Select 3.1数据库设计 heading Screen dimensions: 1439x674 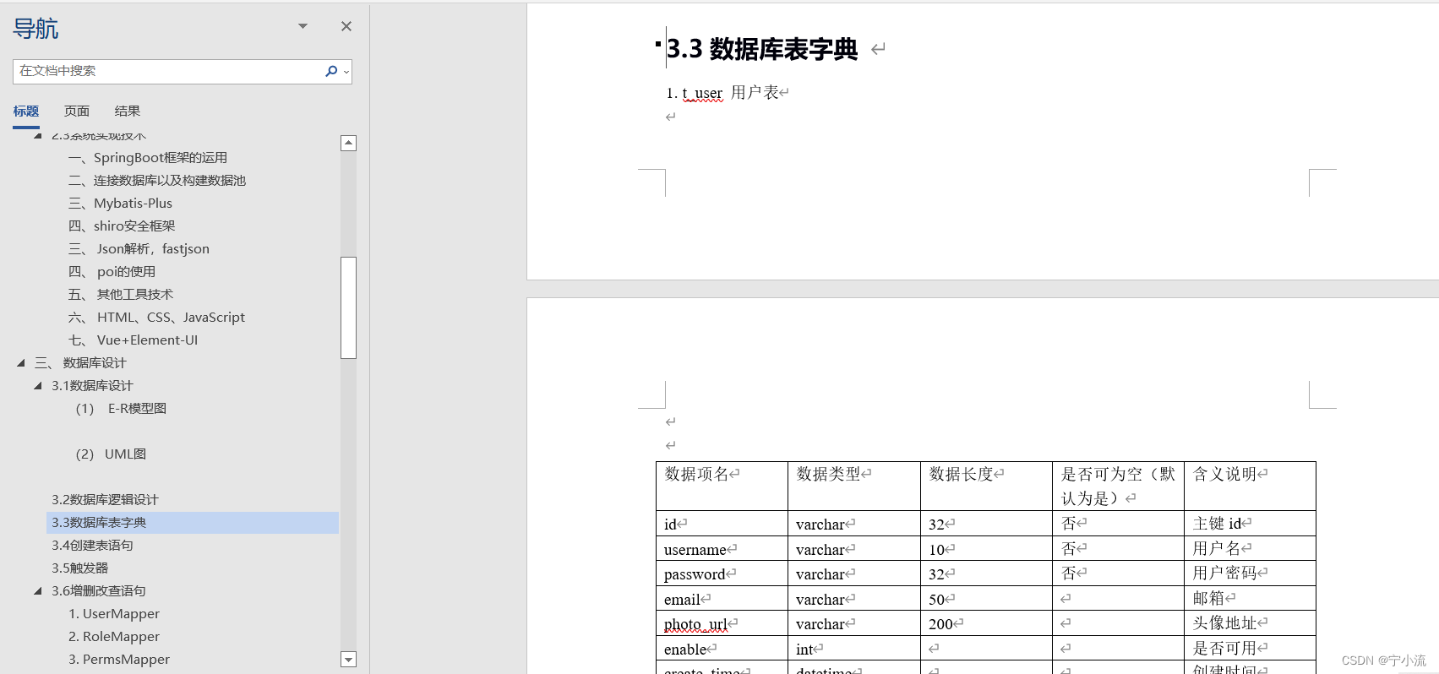pyautogui.click(x=92, y=385)
